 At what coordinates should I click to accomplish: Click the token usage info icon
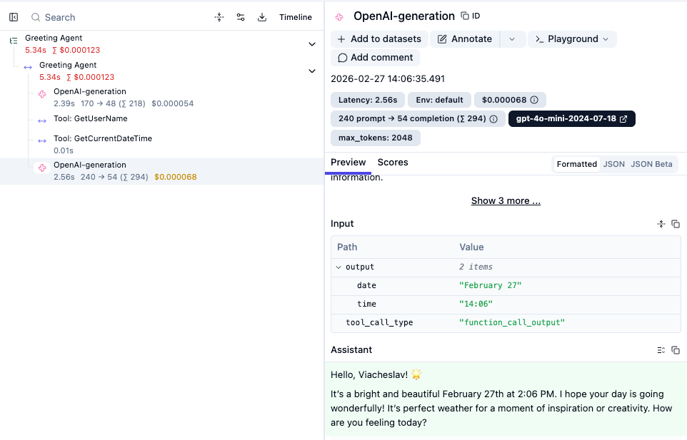pos(493,119)
